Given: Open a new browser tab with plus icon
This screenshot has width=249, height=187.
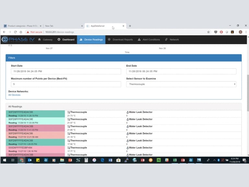Looking at the screenshot, I should pos(130,26).
